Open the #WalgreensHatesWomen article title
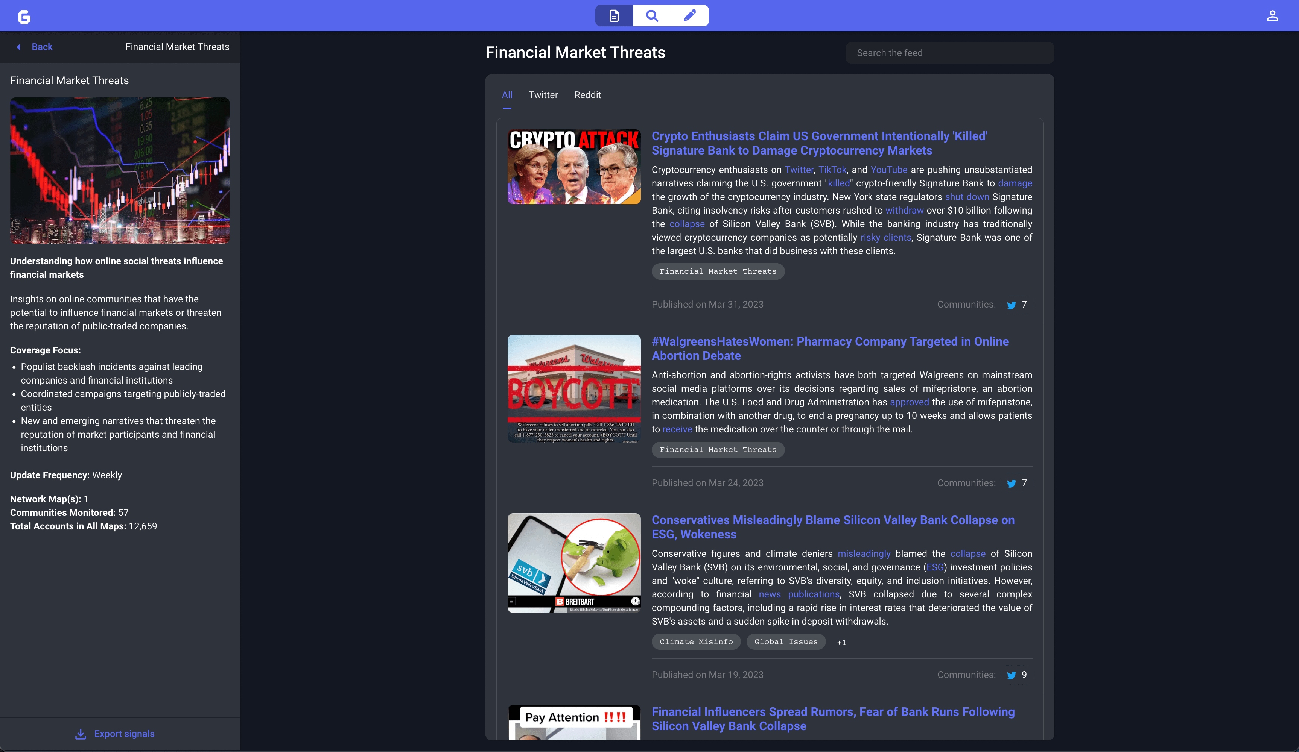Screen dimensions: 1299x752 830,349
